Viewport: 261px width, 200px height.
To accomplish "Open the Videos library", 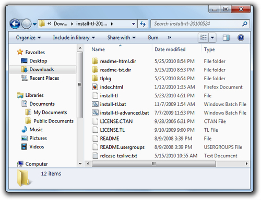I will point(37,147).
